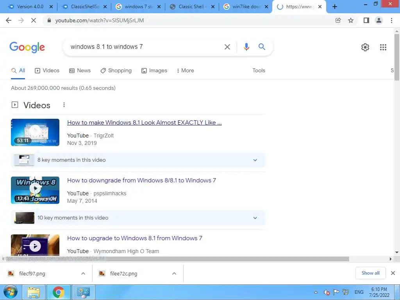Share this page using address bar icon
Screen dimensions: 400x300
pyautogui.click(x=338, y=20)
